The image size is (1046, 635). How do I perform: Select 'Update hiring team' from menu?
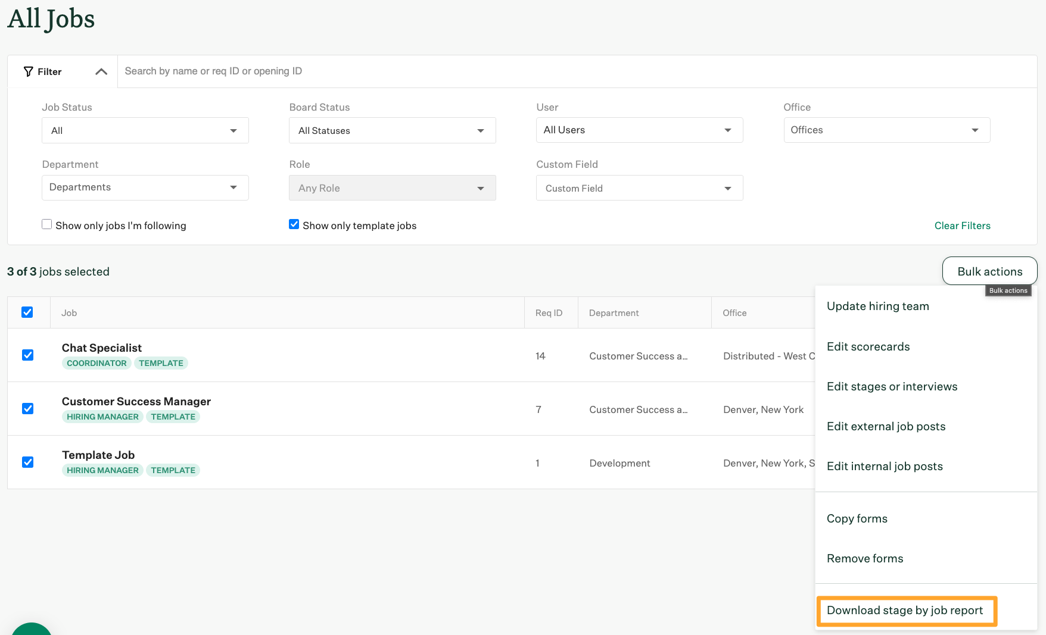877,306
